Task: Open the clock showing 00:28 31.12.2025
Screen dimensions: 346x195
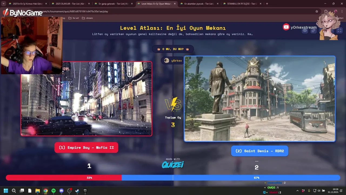Action: coord(333,191)
